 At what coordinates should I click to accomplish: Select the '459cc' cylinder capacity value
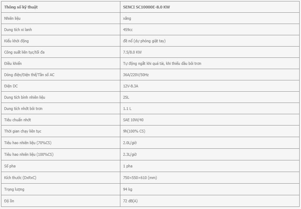(128, 30)
